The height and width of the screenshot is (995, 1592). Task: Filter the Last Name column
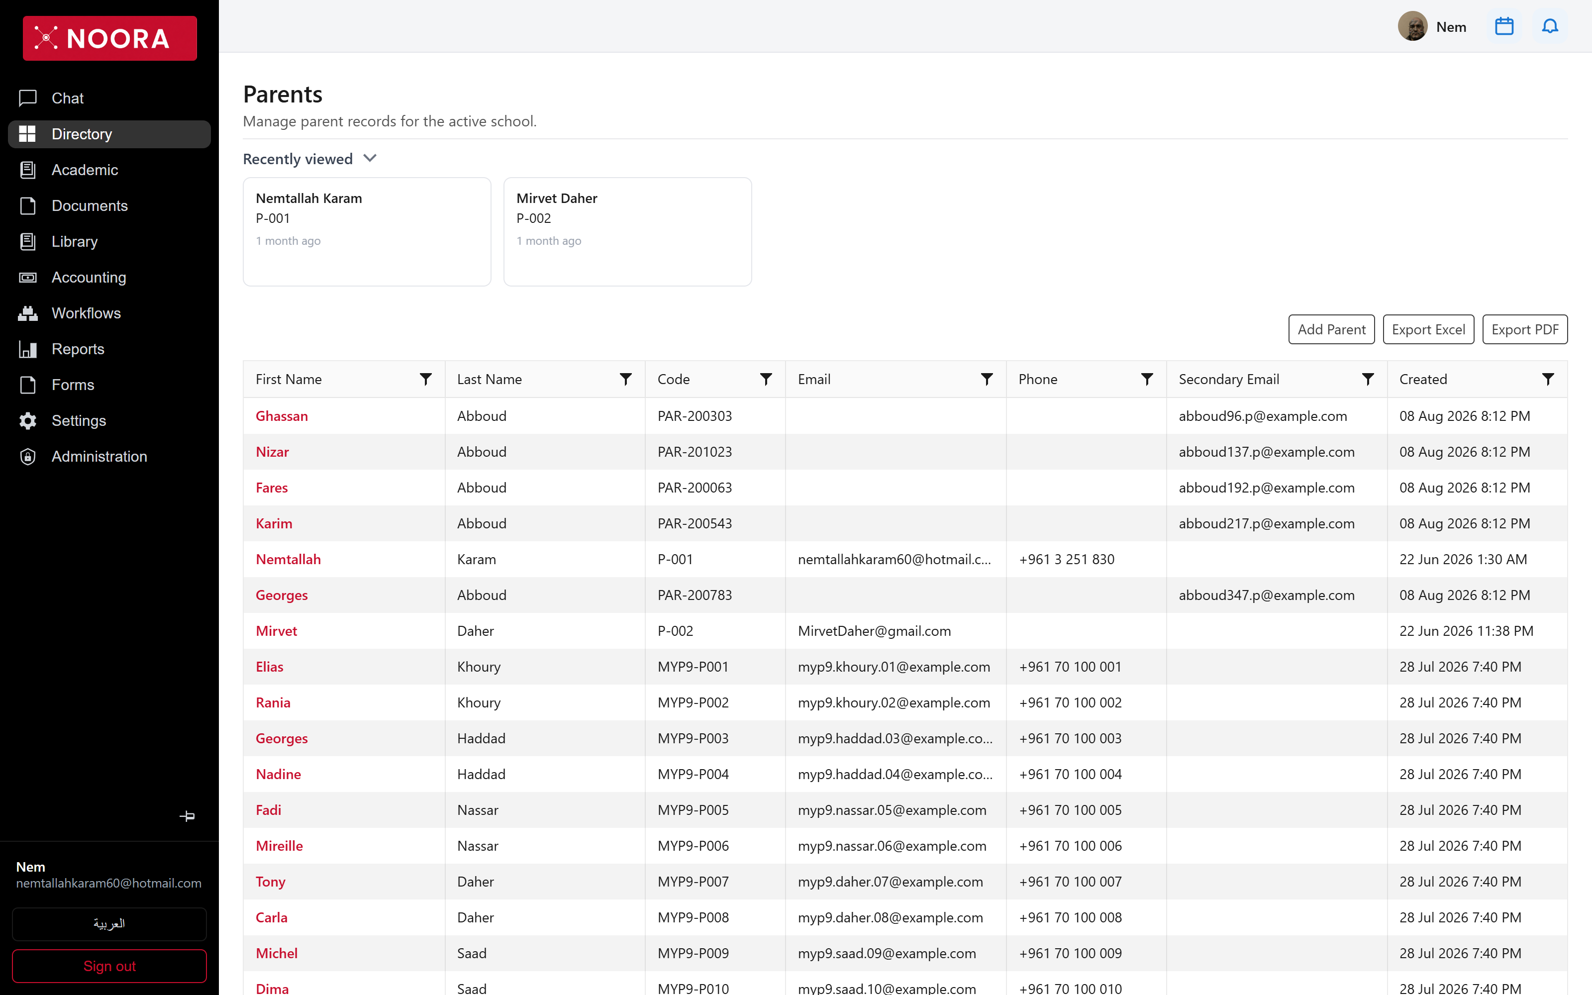[626, 379]
